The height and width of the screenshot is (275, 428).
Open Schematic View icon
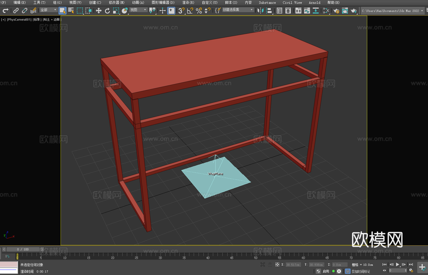tap(326, 11)
